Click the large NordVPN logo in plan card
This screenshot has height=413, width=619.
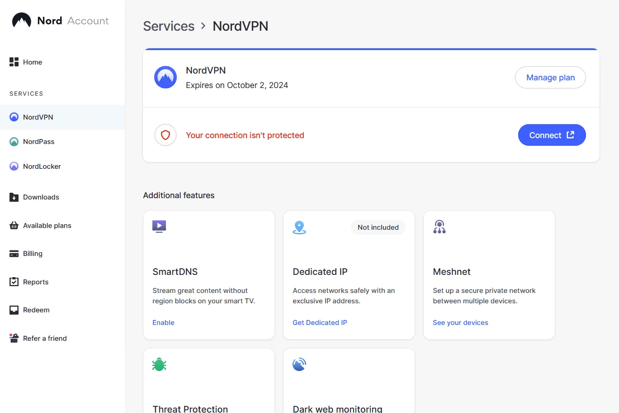click(x=165, y=77)
